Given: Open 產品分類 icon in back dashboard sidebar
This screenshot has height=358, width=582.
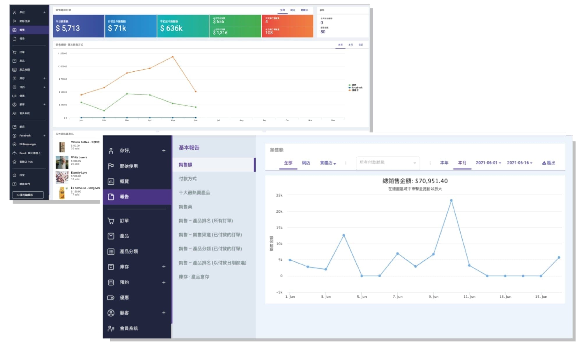Looking at the screenshot, I should (14, 70).
